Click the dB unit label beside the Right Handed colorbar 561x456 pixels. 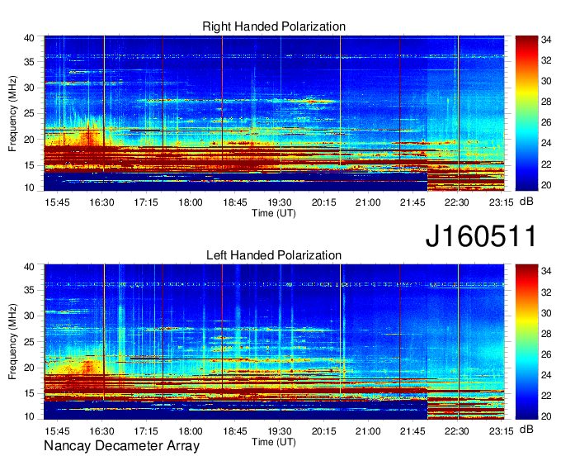[526, 202]
